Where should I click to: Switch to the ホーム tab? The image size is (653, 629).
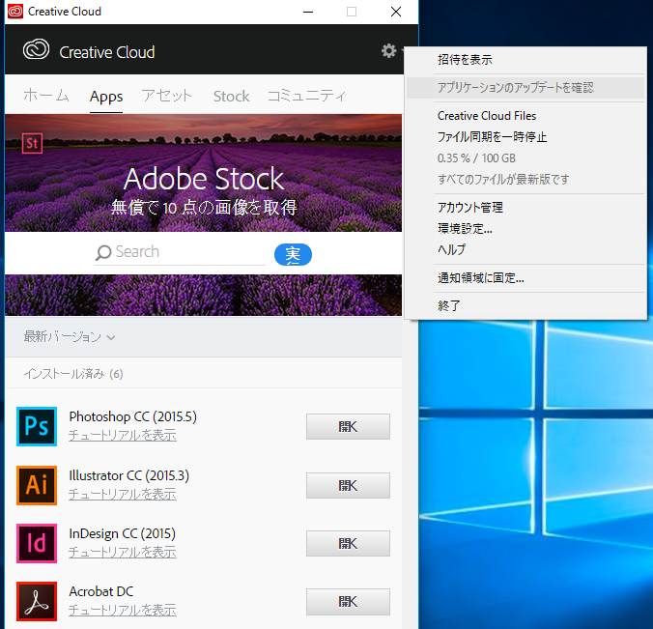[45, 96]
